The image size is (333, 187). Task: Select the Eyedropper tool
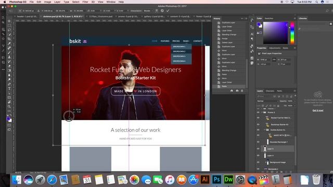(9, 44)
